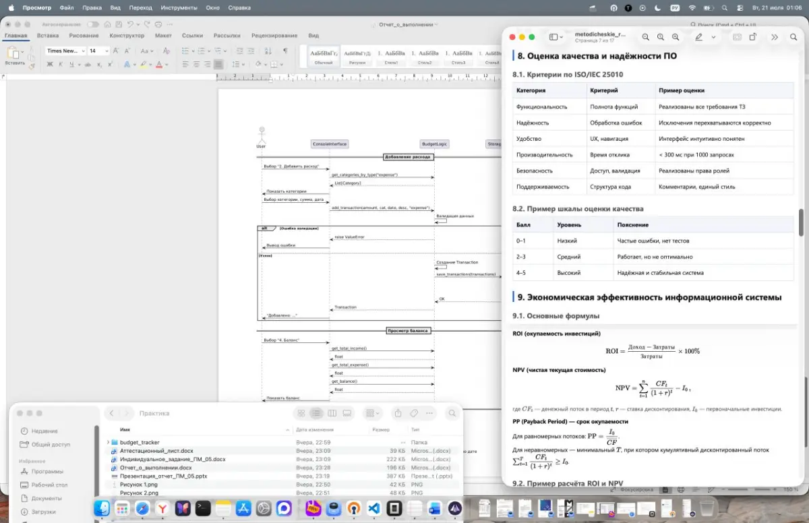
Task: Switch Finder to column view
Action: [332, 413]
